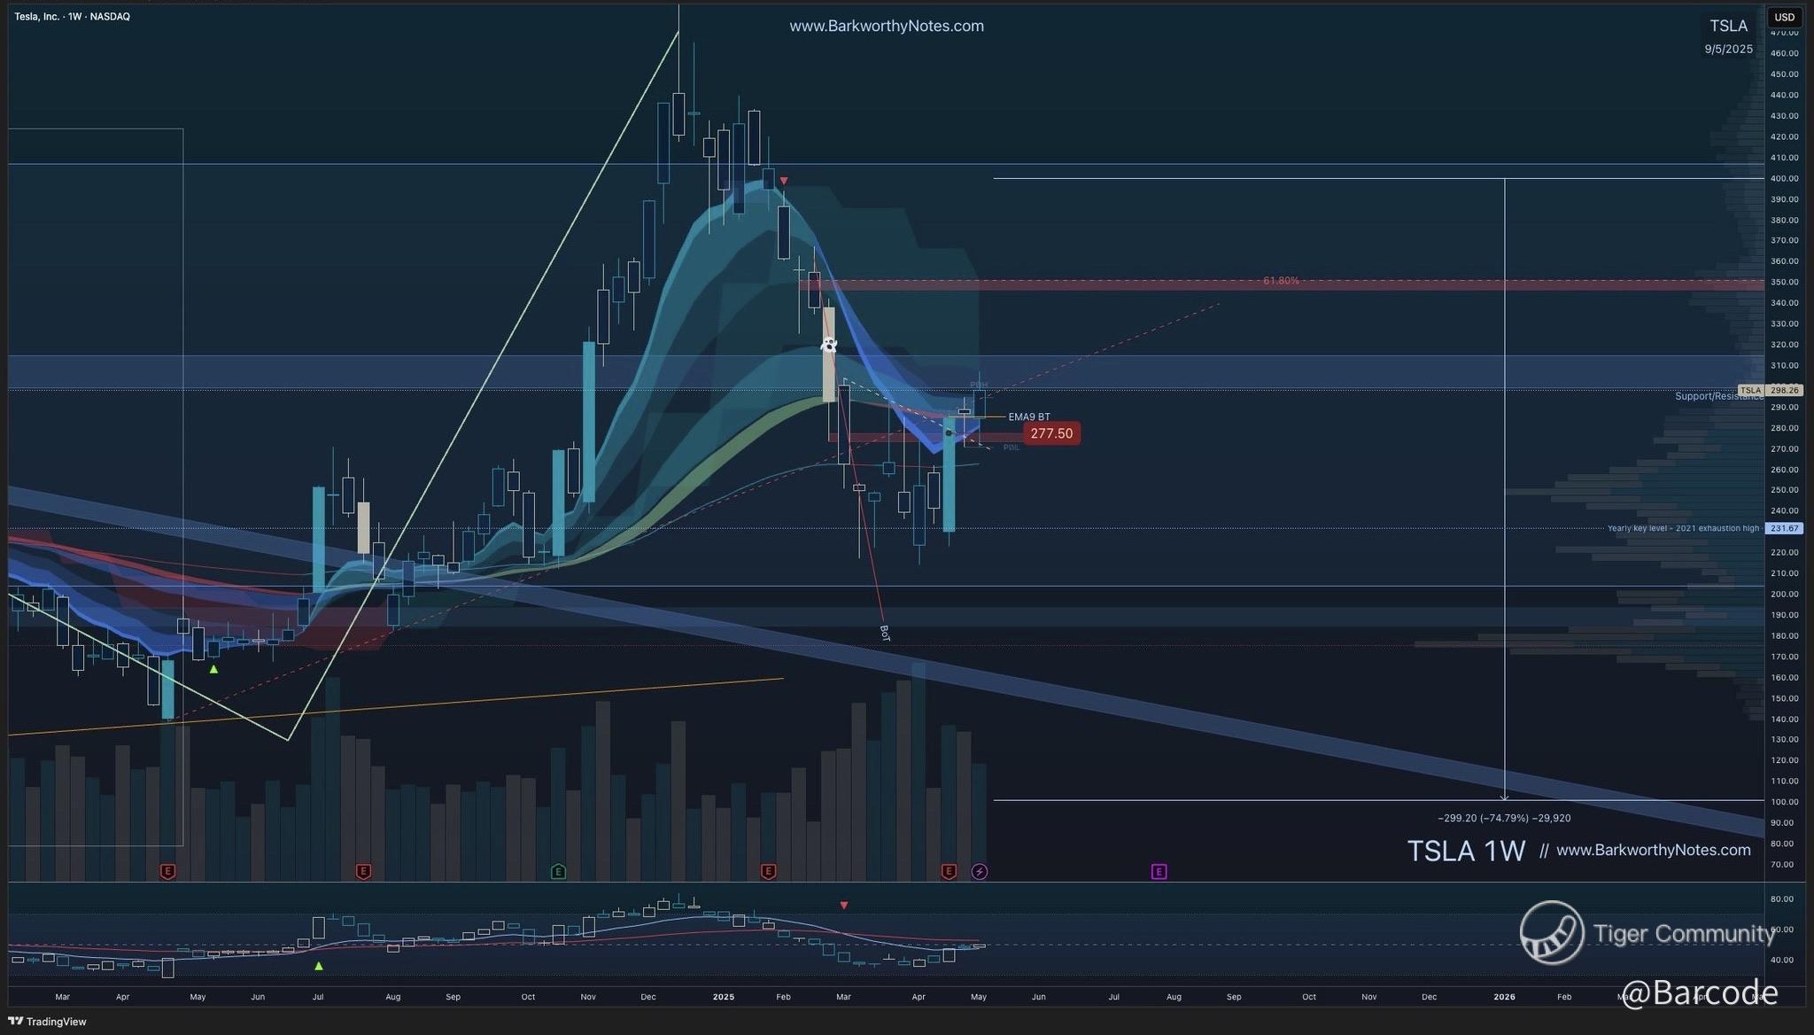The image size is (1814, 1035).
Task: Click green up-triangle signal below May 2024 candle
Action: coord(213,670)
